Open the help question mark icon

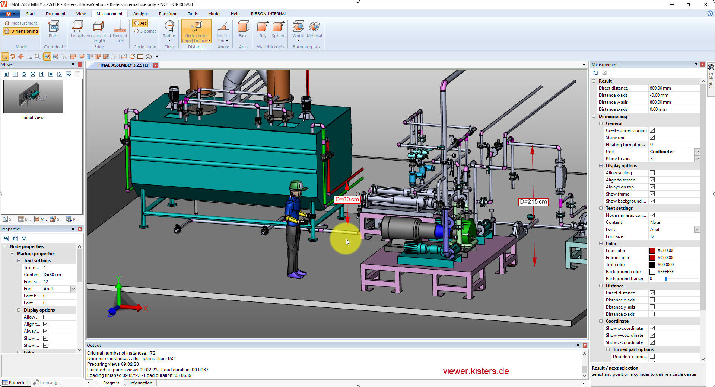click(710, 13)
